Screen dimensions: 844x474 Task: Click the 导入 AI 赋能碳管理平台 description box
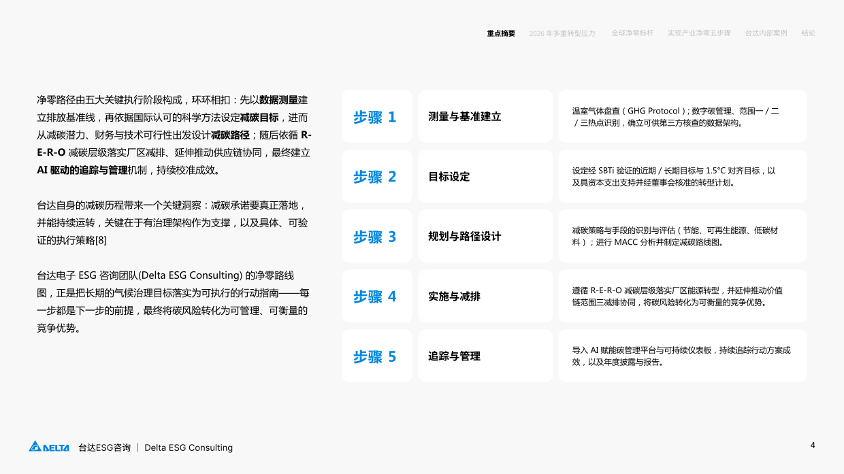(683, 356)
